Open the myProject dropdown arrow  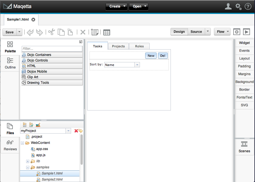tap(68, 131)
